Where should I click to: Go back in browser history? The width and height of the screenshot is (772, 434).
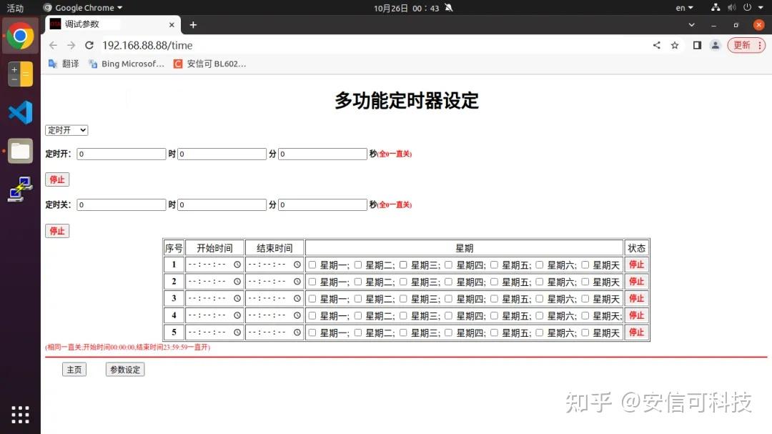pos(53,45)
